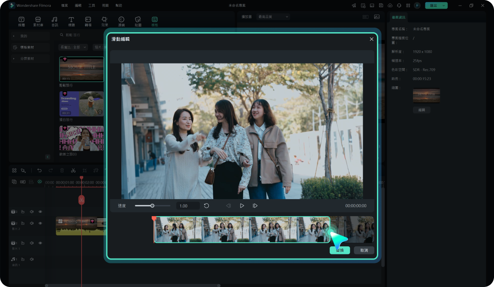This screenshot has width=494, height=287.
Task: Open the 編輯 (Edit) menu
Action: pos(78,5)
